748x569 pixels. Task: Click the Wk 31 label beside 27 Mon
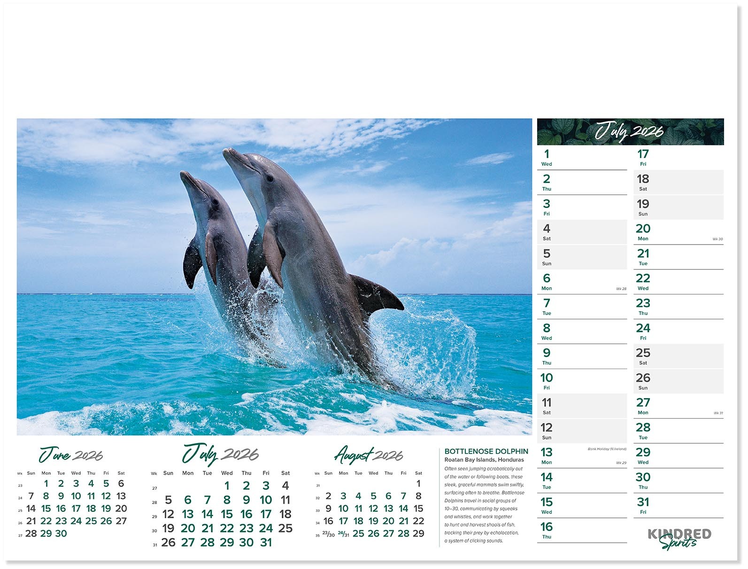(717, 413)
